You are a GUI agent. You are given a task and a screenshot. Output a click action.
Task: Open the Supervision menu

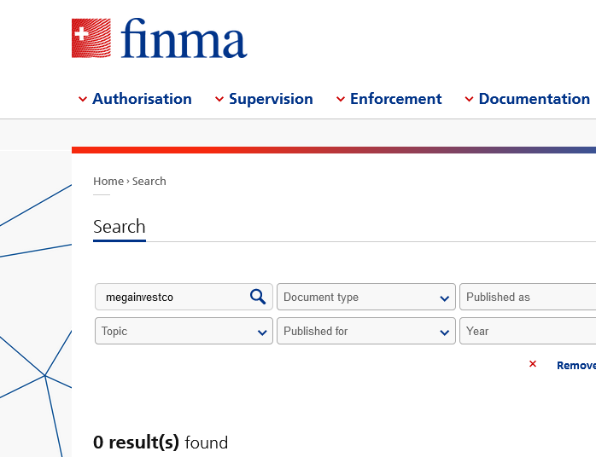coord(271,99)
